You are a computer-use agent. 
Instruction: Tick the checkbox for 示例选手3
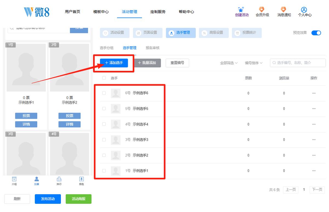(104, 140)
